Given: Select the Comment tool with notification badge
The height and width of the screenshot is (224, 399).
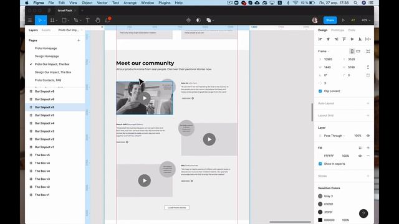Looking at the screenshot, I should pyautogui.click(x=108, y=20).
